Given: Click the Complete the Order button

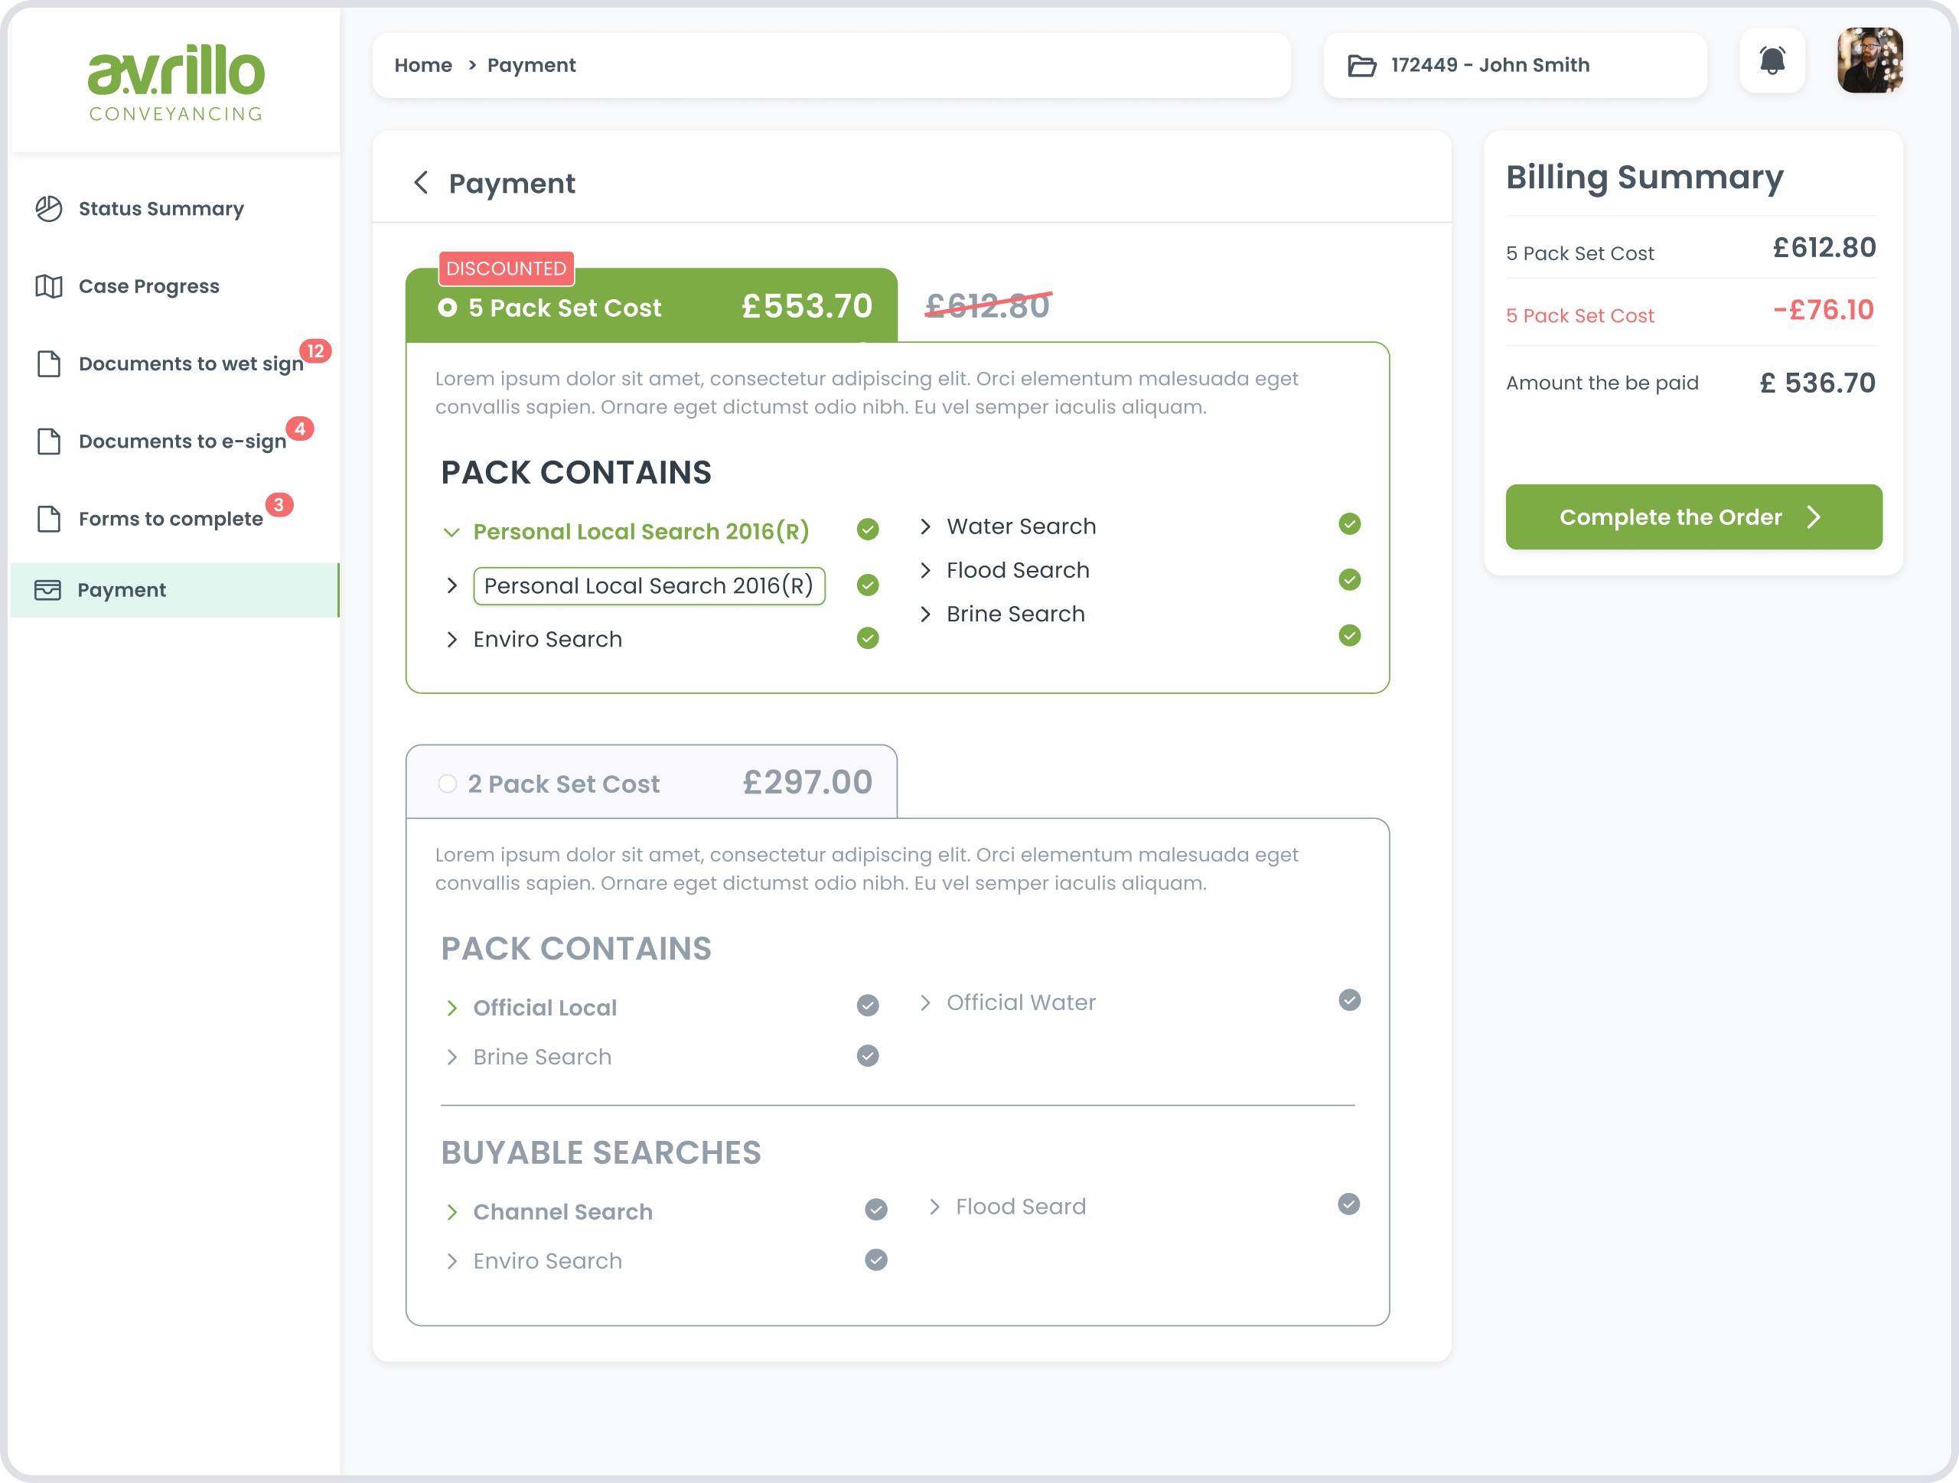Looking at the screenshot, I should coord(1693,517).
